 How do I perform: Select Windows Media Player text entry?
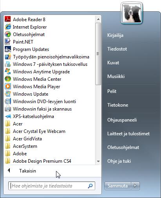pyautogui.click(x=36, y=87)
